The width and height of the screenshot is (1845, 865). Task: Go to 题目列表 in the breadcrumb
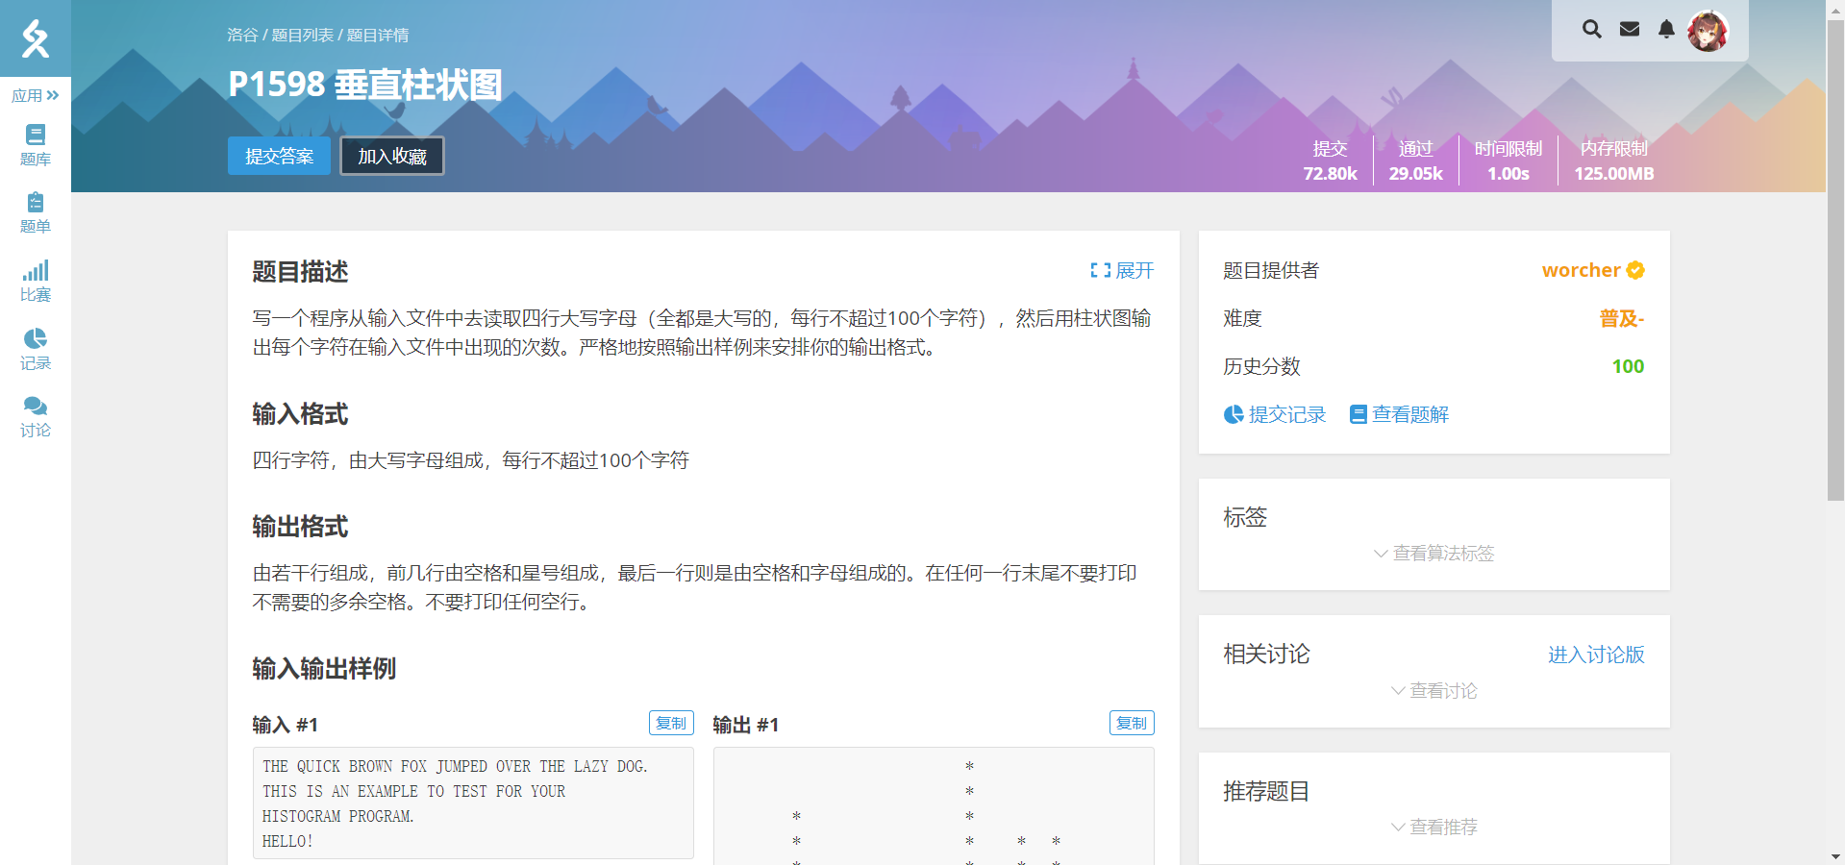(x=304, y=35)
